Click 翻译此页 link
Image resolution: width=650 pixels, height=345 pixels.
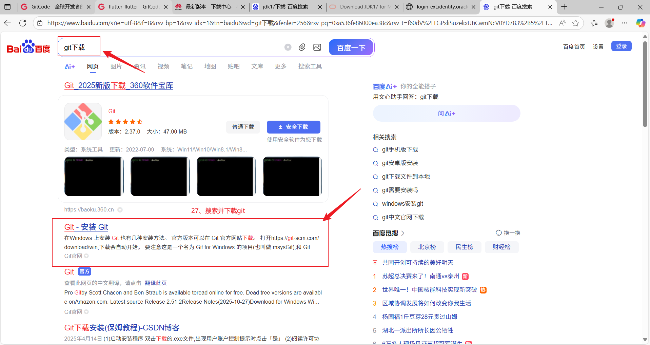(x=156, y=283)
